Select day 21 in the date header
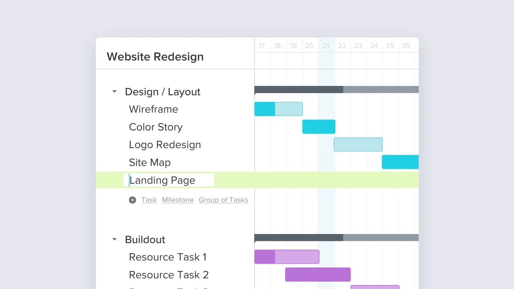Viewport: 514px width, 289px height. tap(326, 46)
